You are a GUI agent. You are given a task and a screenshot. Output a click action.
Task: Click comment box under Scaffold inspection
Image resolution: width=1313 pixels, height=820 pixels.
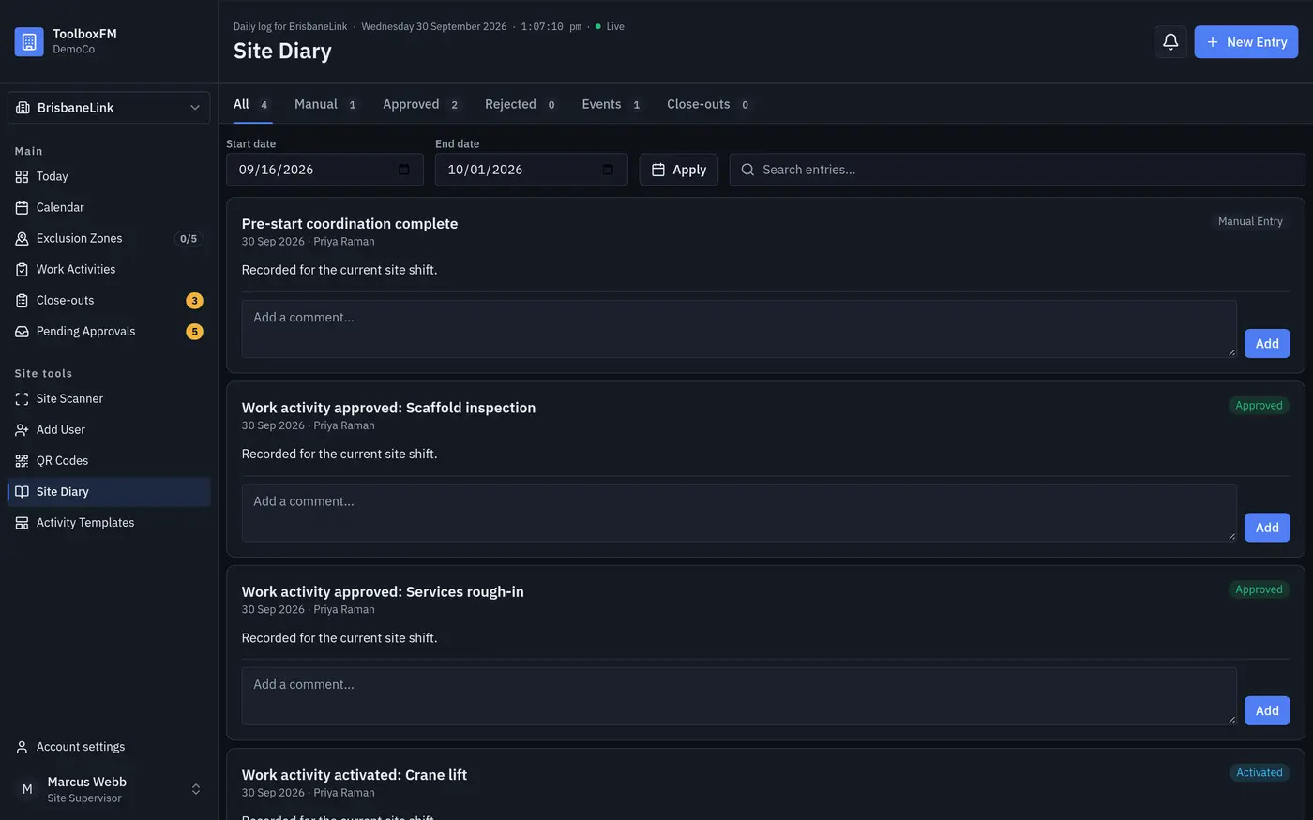pyautogui.click(x=739, y=513)
